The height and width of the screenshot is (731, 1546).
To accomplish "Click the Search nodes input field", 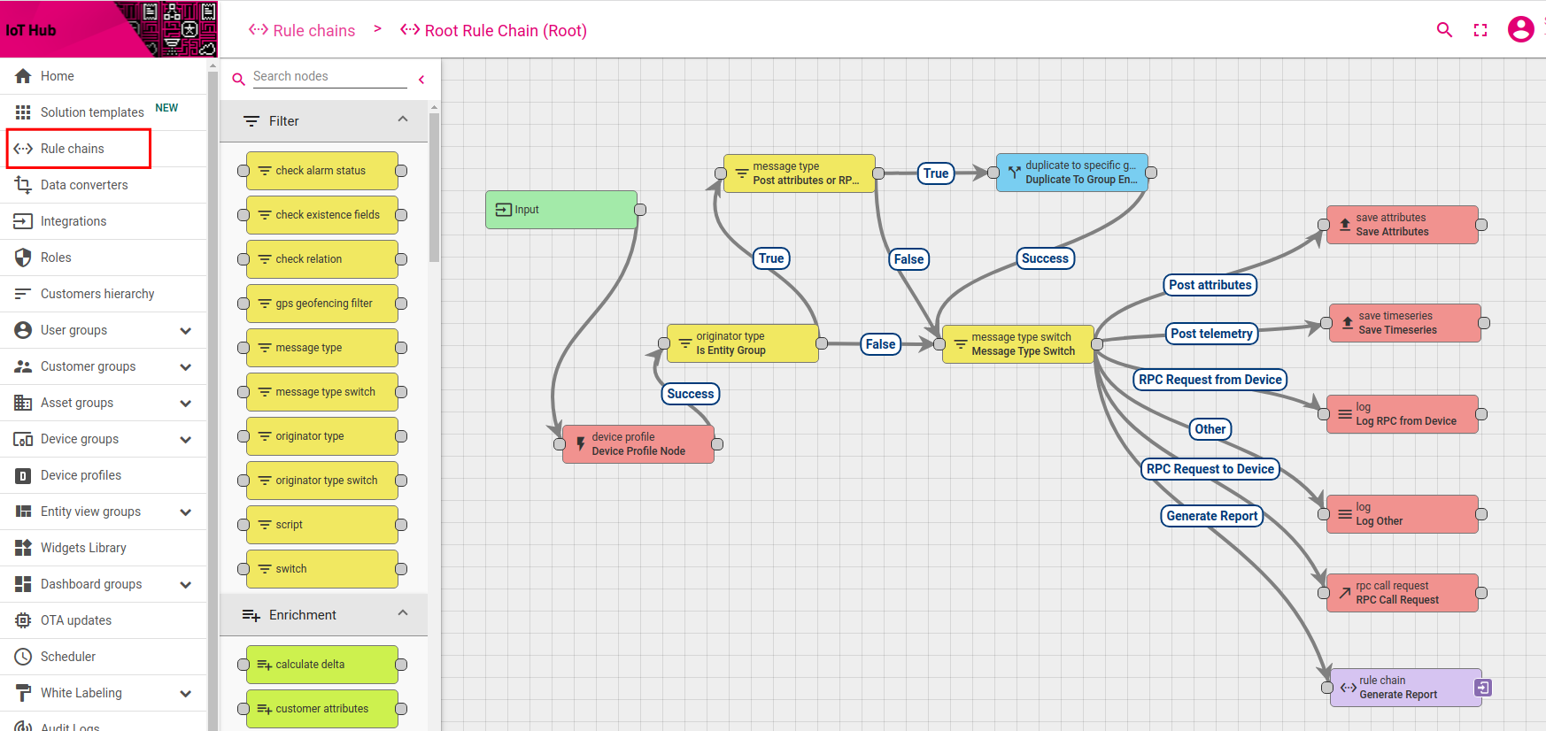I will click(329, 77).
